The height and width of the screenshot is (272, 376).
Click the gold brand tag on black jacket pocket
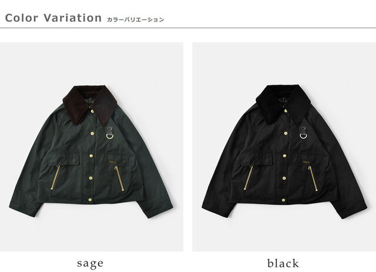pos(305,162)
